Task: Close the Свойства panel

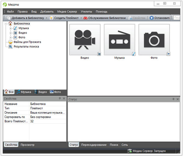Action: pos(64,99)
